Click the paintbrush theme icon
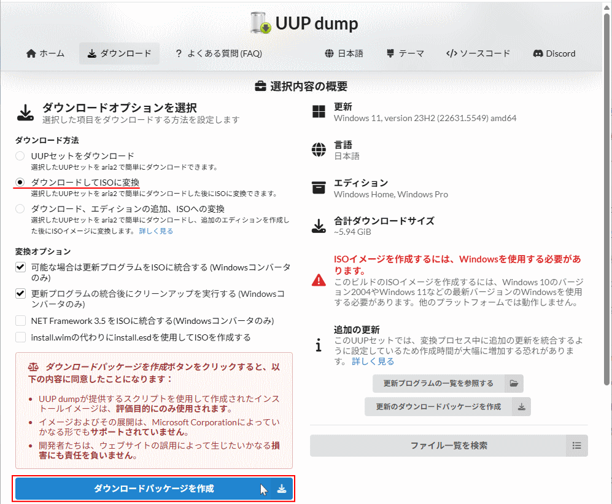The image size is (612, 504). pos(390,53)
